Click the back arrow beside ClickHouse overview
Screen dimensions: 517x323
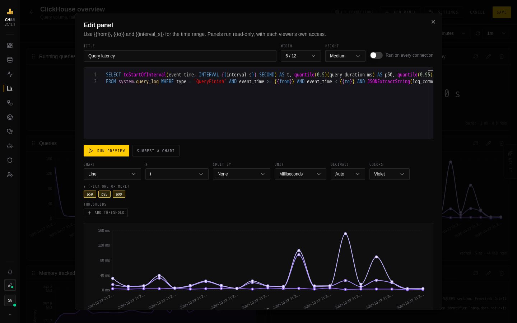coord(32,12)
